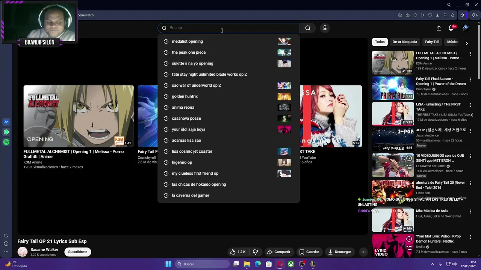This screenshot has width=481, height=270.
Task: Like the video with thumbs up
Action: pyautogui.click(x=238, y=252)
